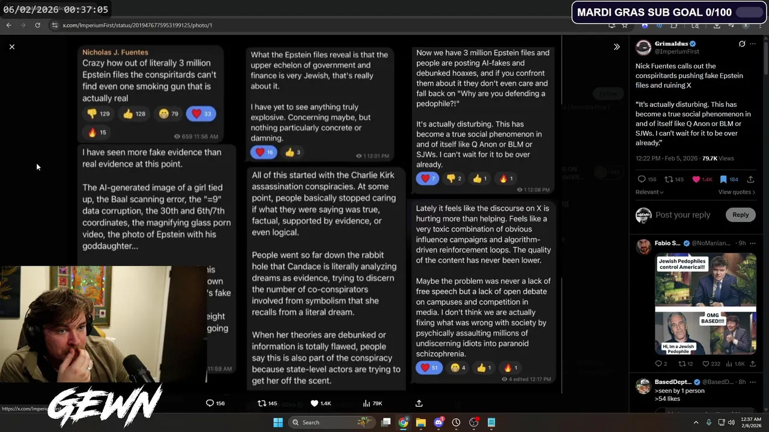Click the "Nicholas J. Fuentes" name in screenshot

pyautogui.click(x=115, y=52)
